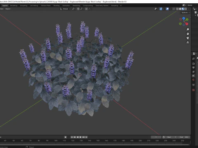Open the Render properties tab

coord(193,64)
